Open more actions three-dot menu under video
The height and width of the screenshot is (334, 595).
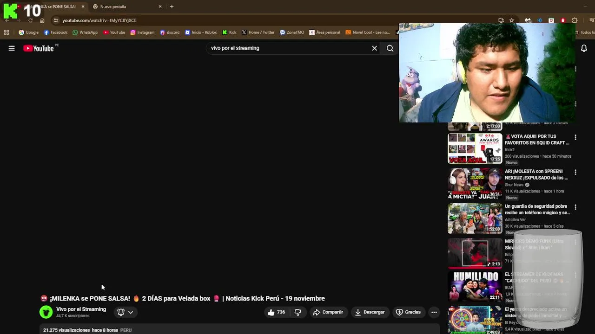point(434,312)
